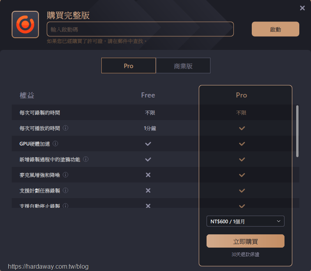Click info icon for 新增錄製過程中的塗鴉功能
311x271 pixels.
86,159
